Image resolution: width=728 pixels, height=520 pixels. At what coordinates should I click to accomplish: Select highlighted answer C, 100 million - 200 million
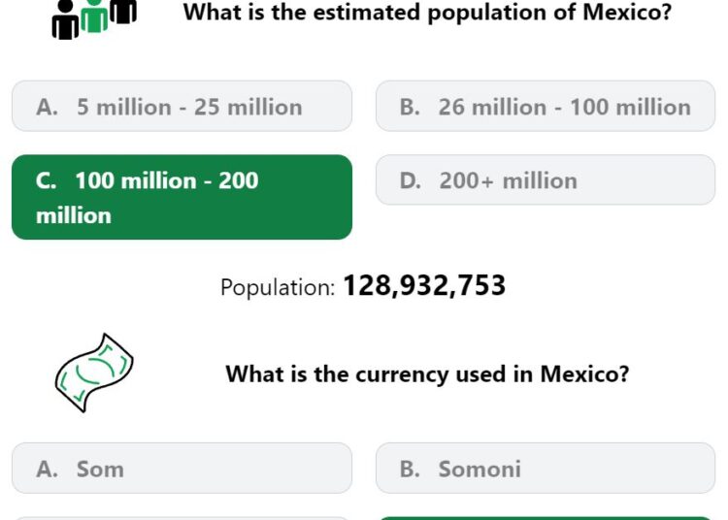(182, 197)
